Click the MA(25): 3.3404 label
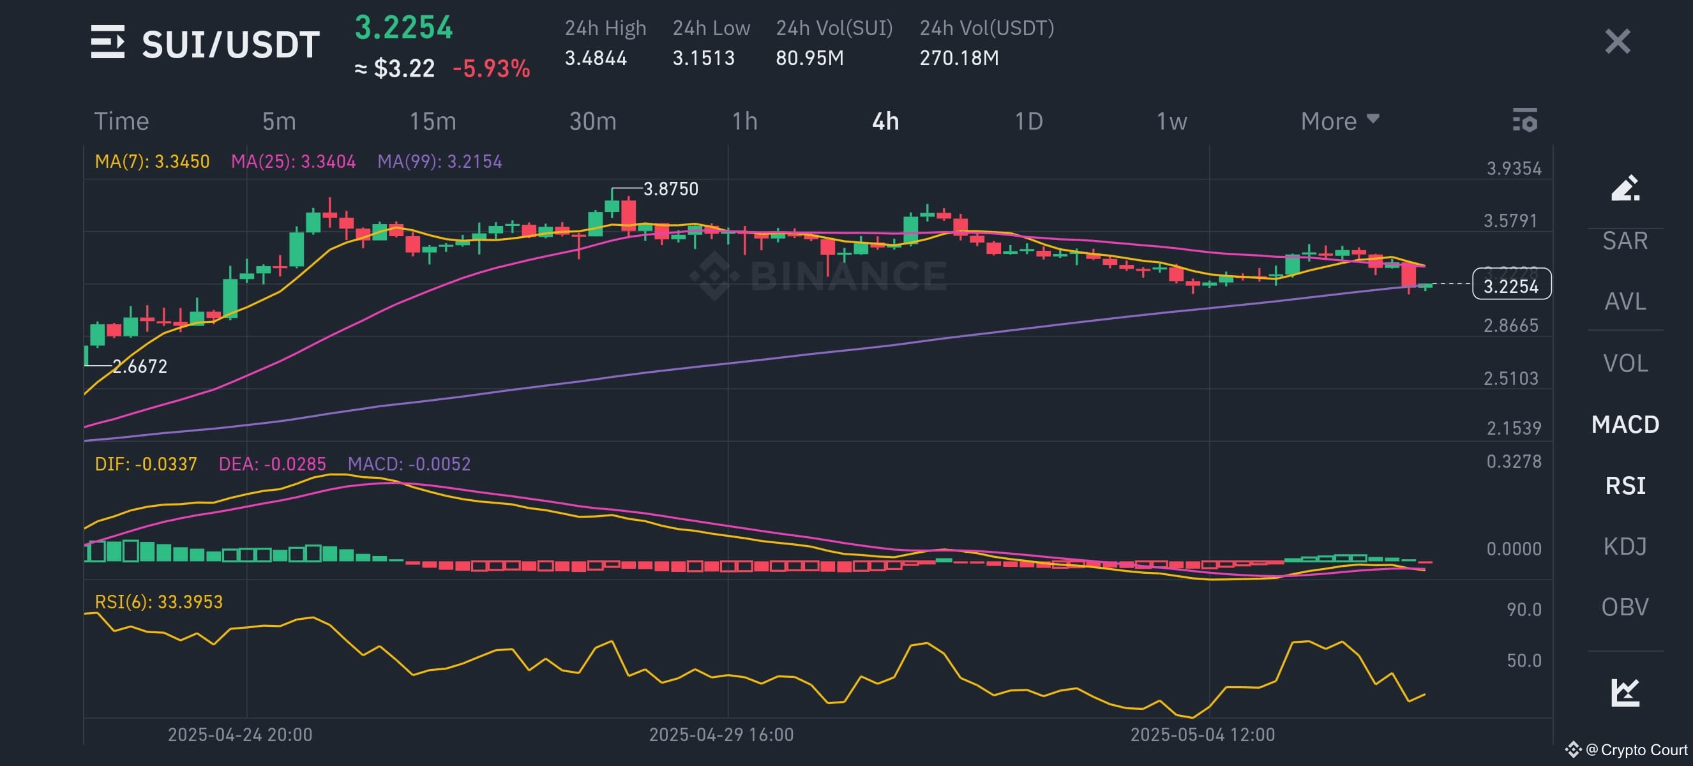This screenshot has height=766, width=1693. pos(293,161)
